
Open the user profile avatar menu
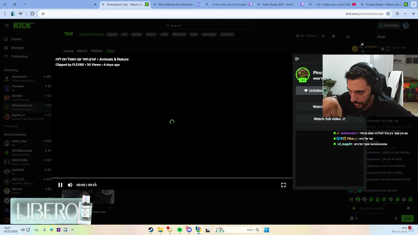coord(406,25)
